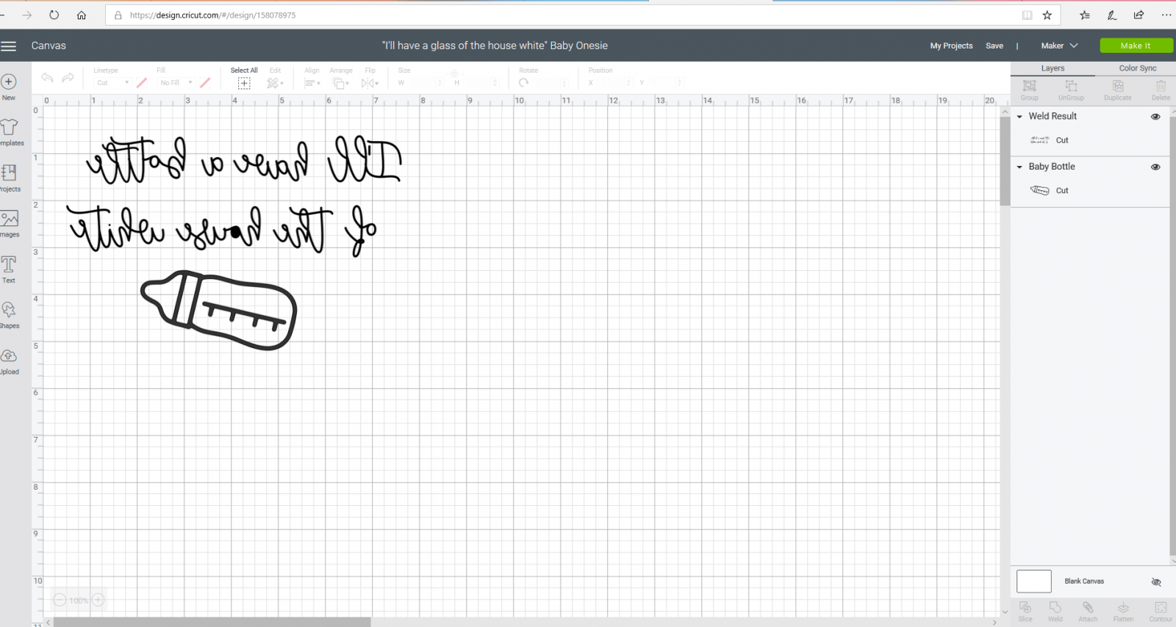1176x627 pixels.
Task: Open the hamburger menu beside Canvas
Action: [9, 46]
